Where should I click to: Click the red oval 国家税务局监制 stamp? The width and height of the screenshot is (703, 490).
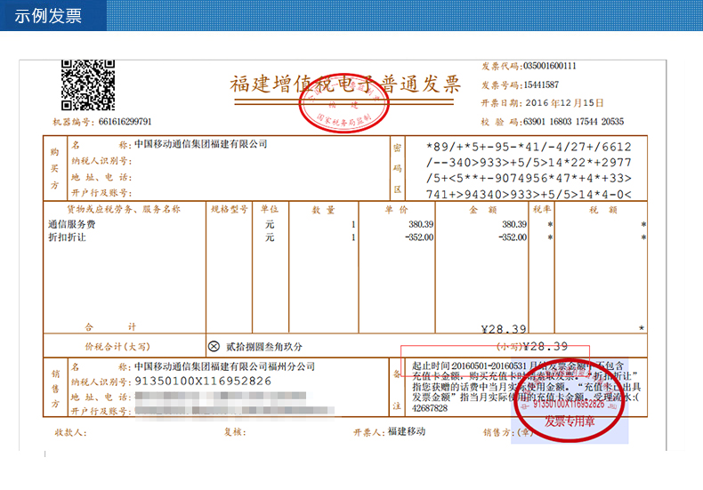coord(343,103)
